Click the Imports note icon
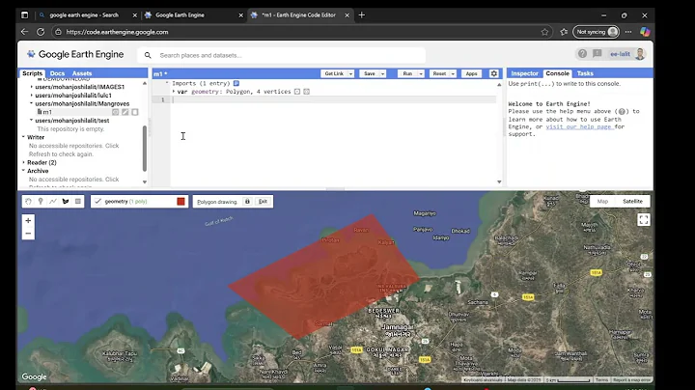 tap(236, 83)
